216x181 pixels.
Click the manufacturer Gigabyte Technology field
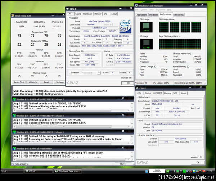tap(176, 101)
